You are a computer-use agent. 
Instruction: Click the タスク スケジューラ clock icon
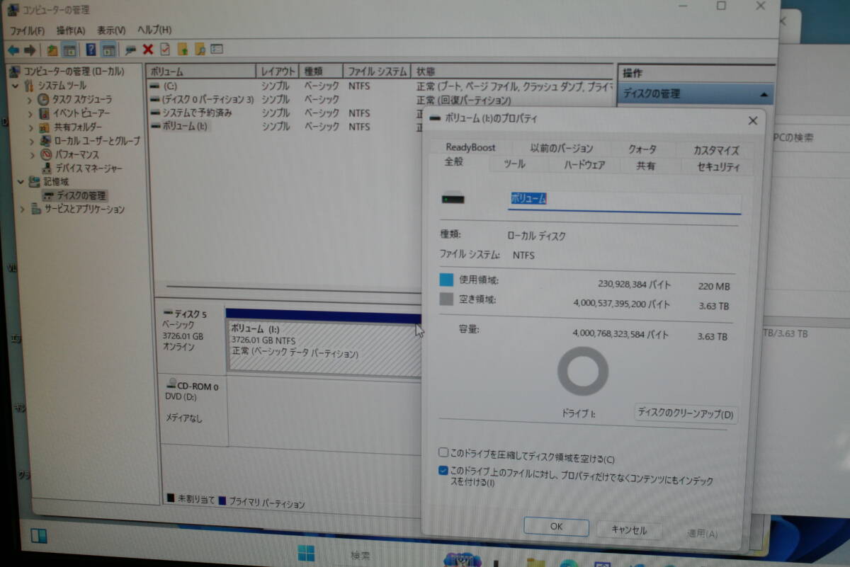(x=43, y=100)
